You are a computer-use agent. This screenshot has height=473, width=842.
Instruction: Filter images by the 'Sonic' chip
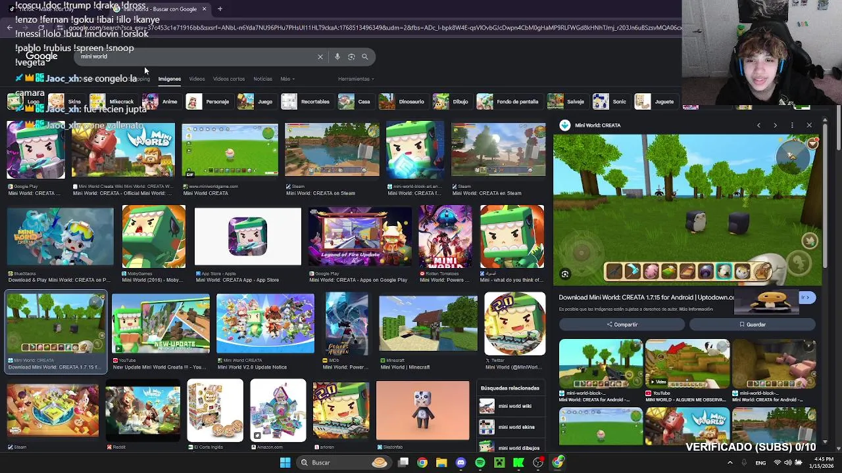click(610, 102)
